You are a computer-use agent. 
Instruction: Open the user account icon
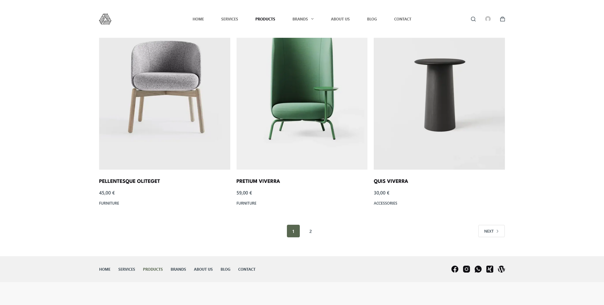point(488,19)
